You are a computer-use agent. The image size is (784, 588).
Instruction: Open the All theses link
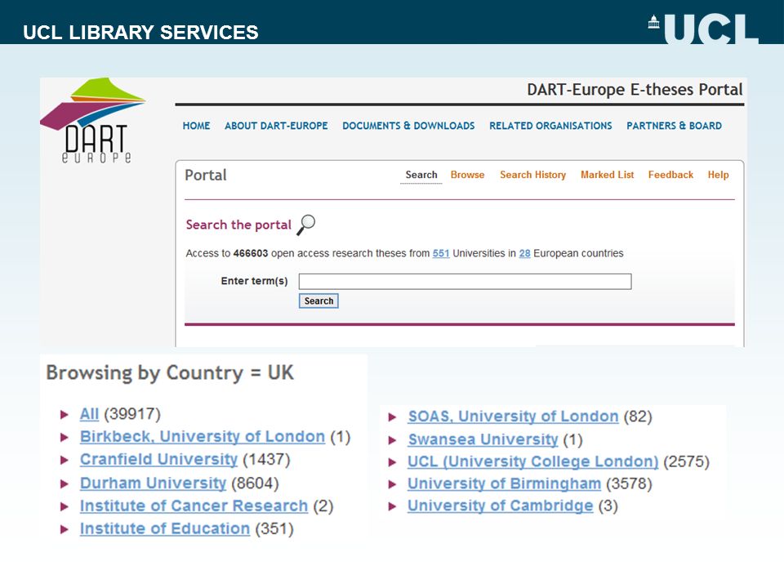pos(89,414)
